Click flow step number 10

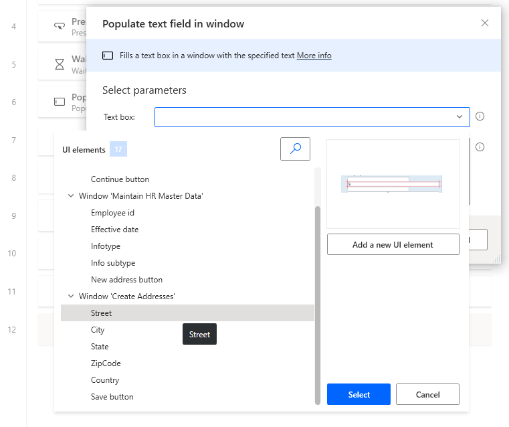pos(11,253)
